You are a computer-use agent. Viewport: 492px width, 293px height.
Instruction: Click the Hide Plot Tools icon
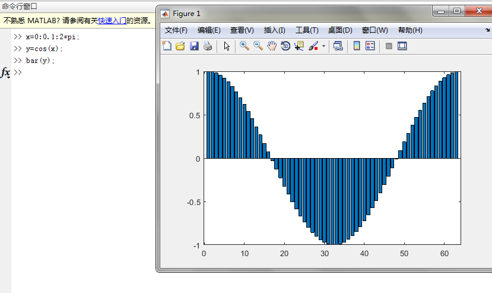[389, 46]
